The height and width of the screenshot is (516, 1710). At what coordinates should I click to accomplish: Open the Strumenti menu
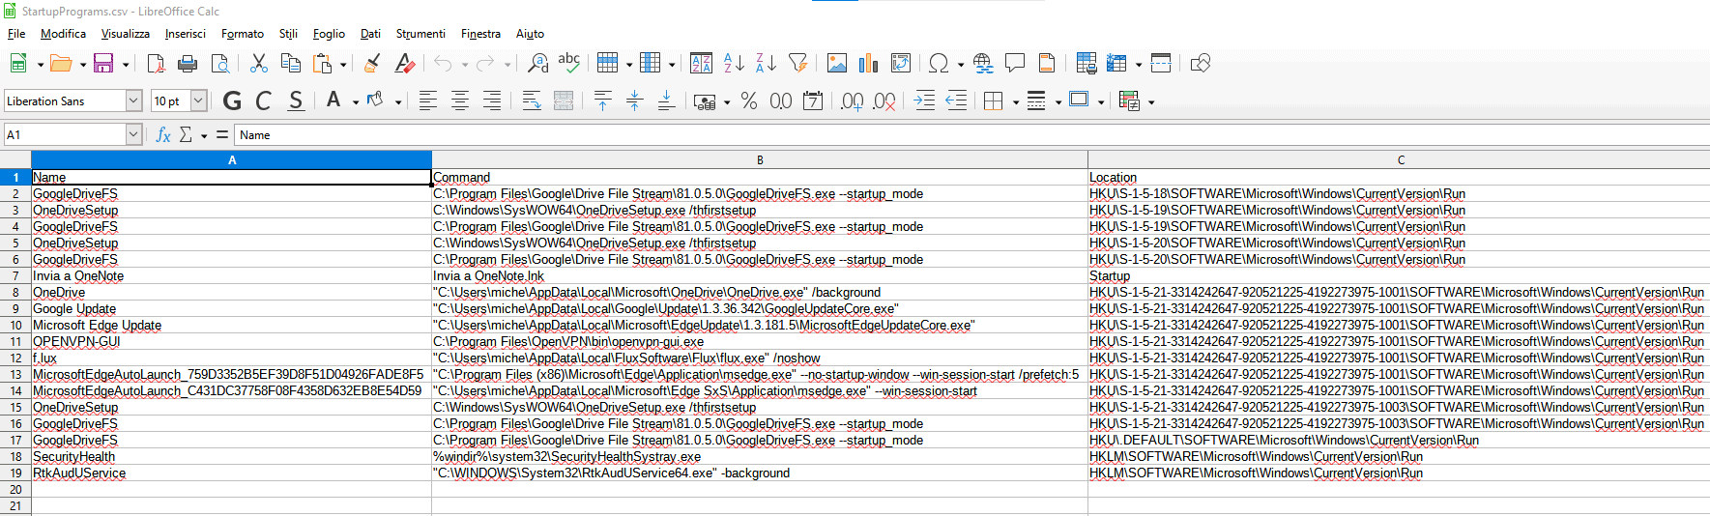420,34
